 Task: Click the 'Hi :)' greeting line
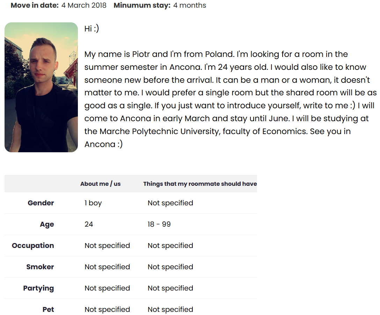92,29
